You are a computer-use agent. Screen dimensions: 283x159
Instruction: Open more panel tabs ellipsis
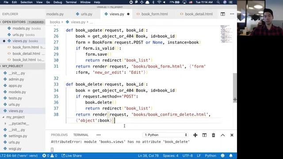pyautogui.click(x=98, y=135)
